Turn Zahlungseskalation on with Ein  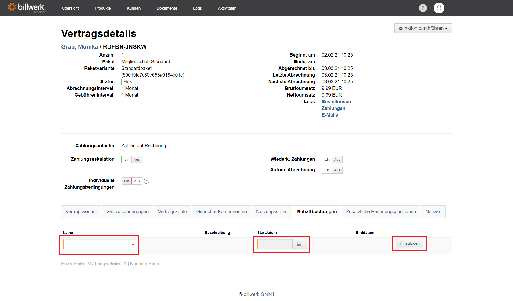(127, 159)
